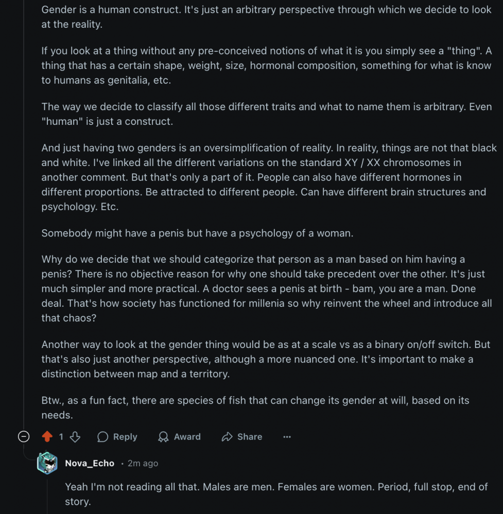Viewport: 503px width, 514px height.
Task: Share this comment
Action: (x=242, y=437)
